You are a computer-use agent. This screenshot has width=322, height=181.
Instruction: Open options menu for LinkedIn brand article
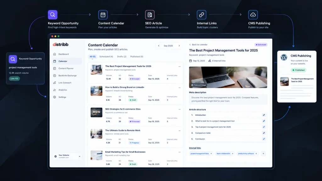[x=180, y=88]
